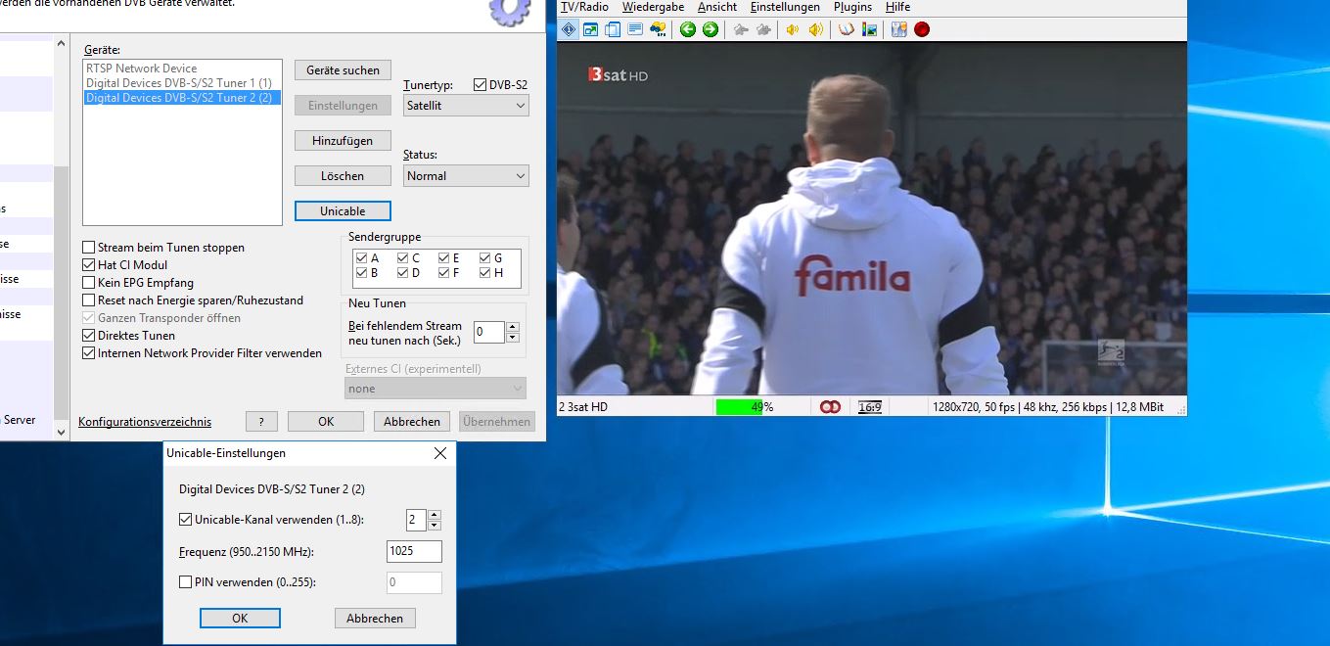The width and height of the screenshot is (1330, 646).
Task: Cancel the Unicable-Einstellungen dialog with Abbrechen
Action: tap(375, 619)
